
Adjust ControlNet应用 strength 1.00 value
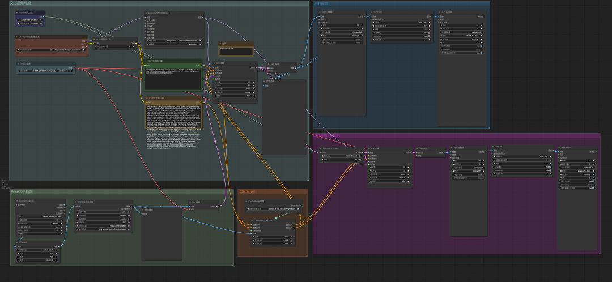(x=273, y=236)
